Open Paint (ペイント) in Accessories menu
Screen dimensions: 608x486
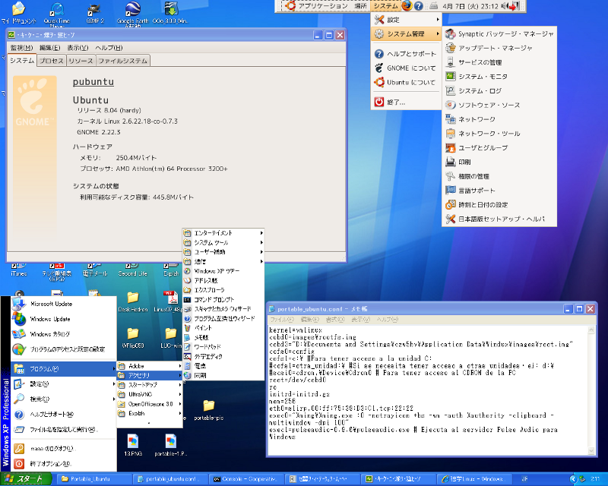pos(223,328)
